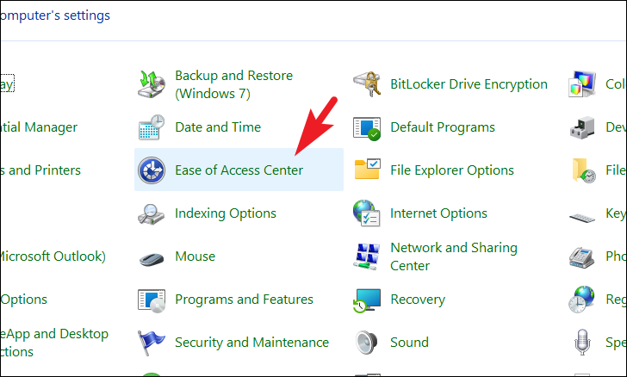The width and height of the screenshot is (627, 377).
Task: Click the Network and Sharing Center text
Action: pos(454,256)
